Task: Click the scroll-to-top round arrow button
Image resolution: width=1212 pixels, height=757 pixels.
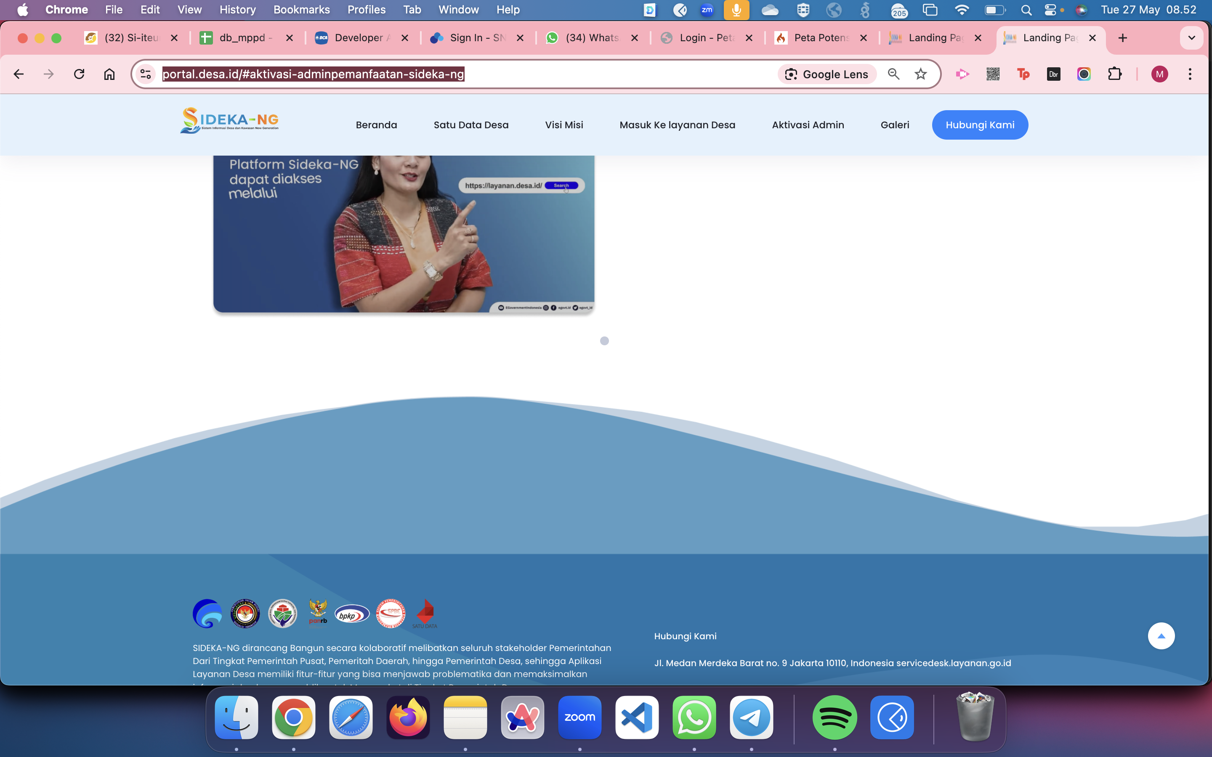Action: click(1161, 636)
